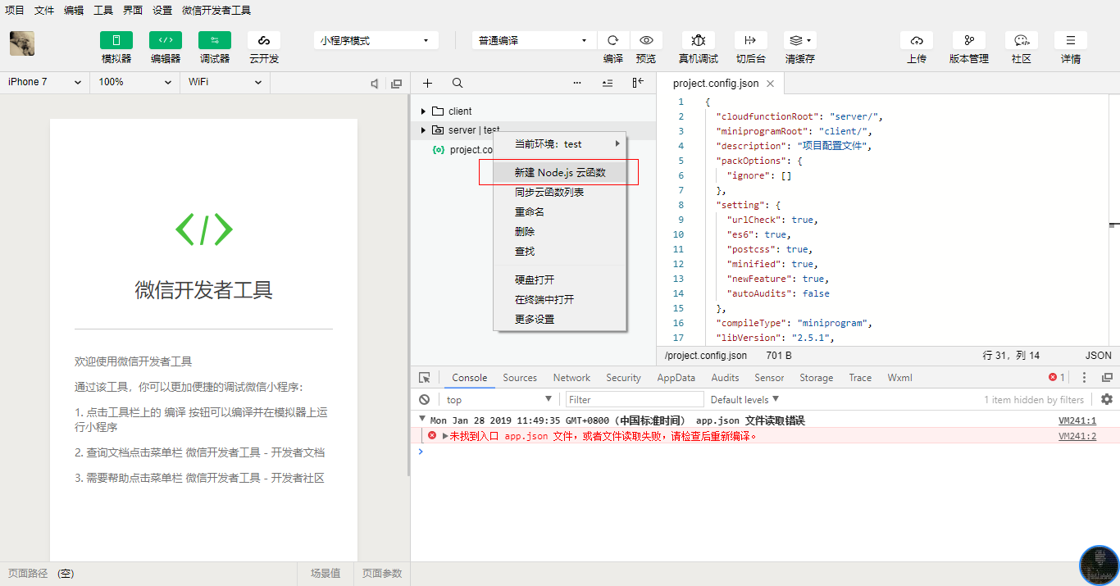
Task: Open 版本管理 version control
Action: pos(969,40)
